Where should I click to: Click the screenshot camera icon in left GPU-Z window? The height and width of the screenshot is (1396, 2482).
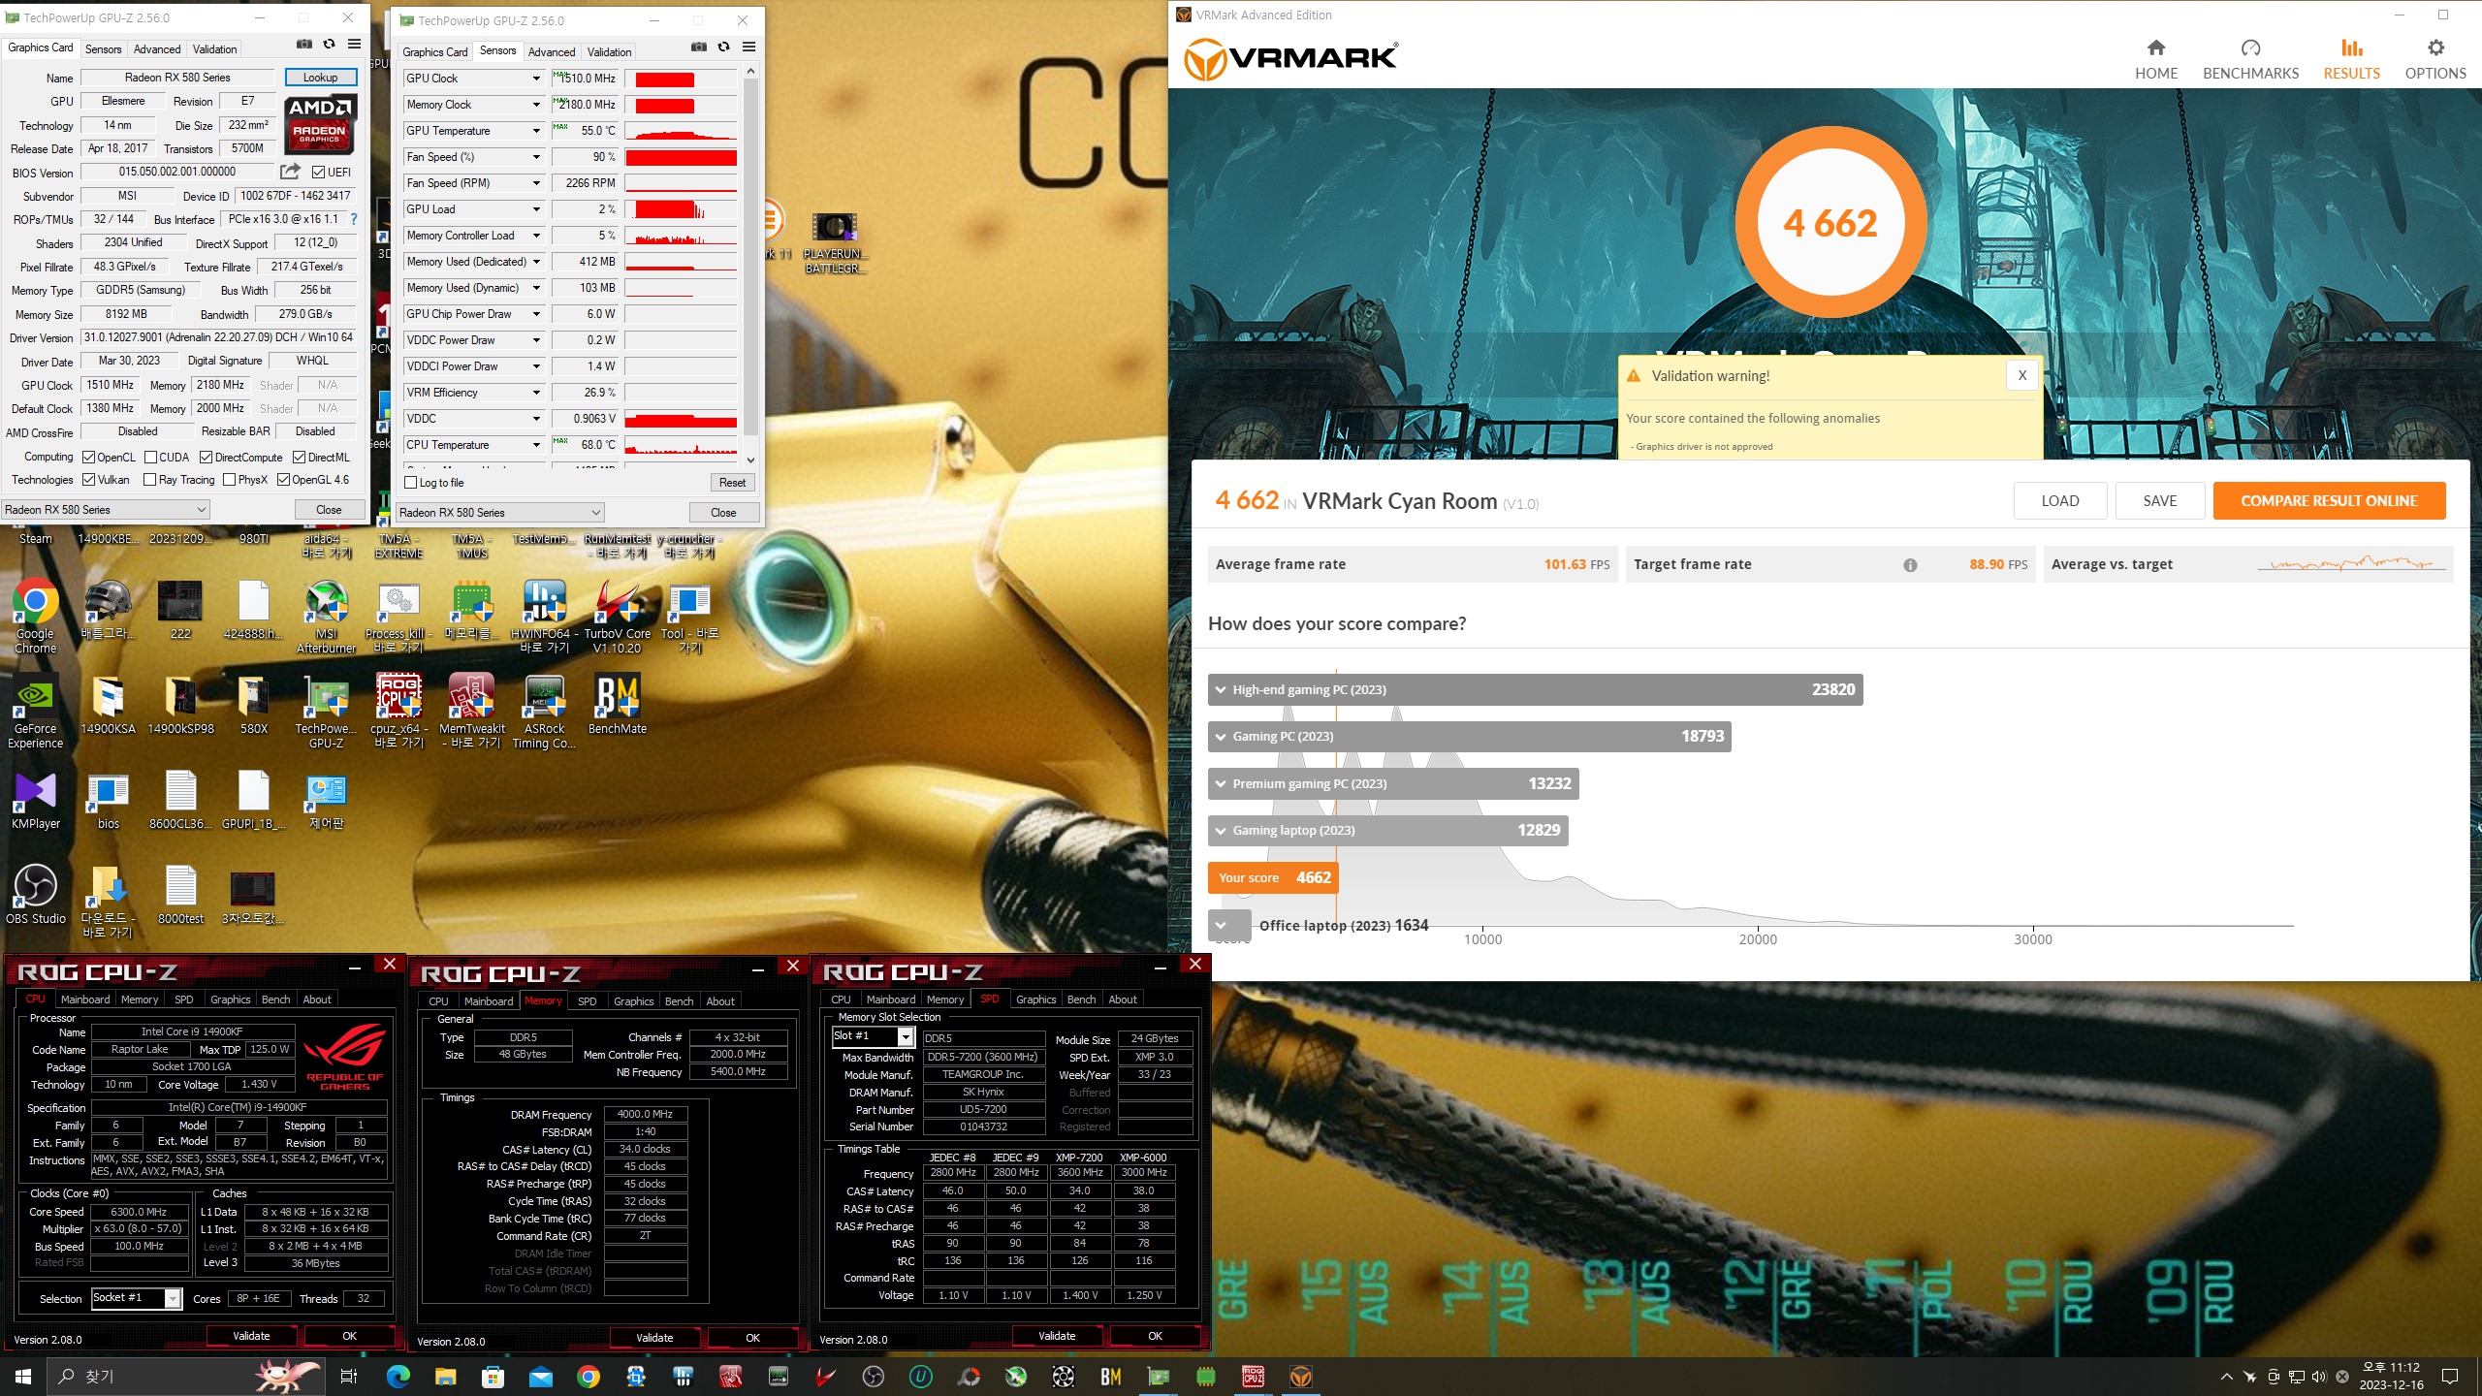[304, 45]
